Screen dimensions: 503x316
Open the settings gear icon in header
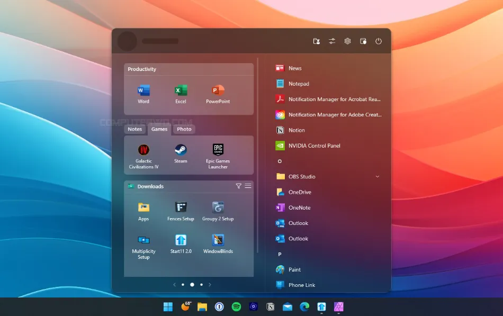(x=347, y=41)
